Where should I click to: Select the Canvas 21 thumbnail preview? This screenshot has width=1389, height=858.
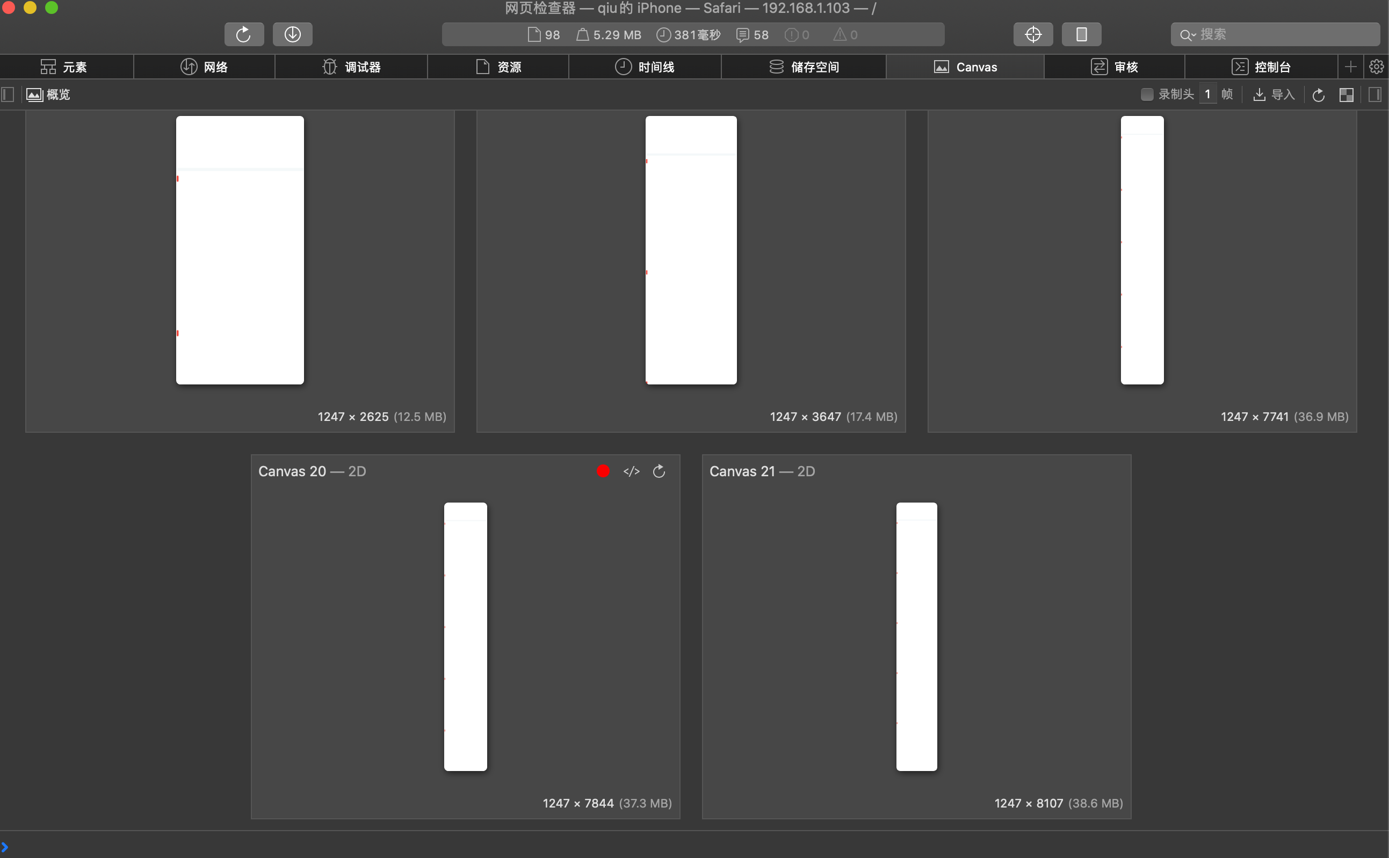(916, 636)
